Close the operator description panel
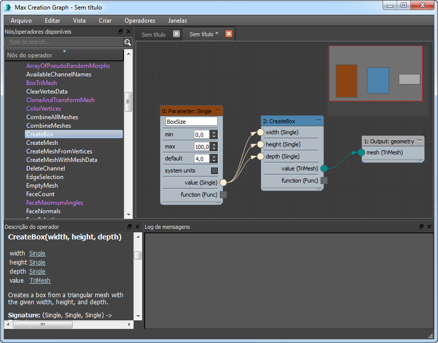The height and width of the screenshot is (343, 438). 137,227
